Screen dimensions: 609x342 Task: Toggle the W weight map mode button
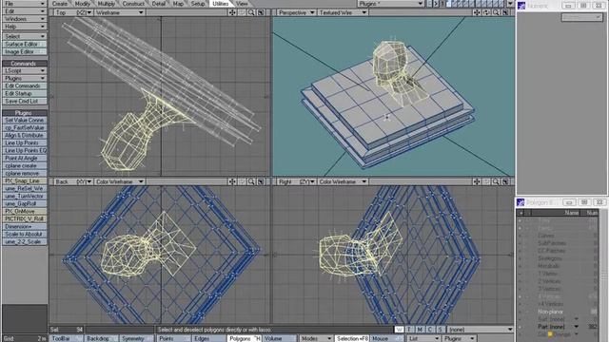(399, 330)
